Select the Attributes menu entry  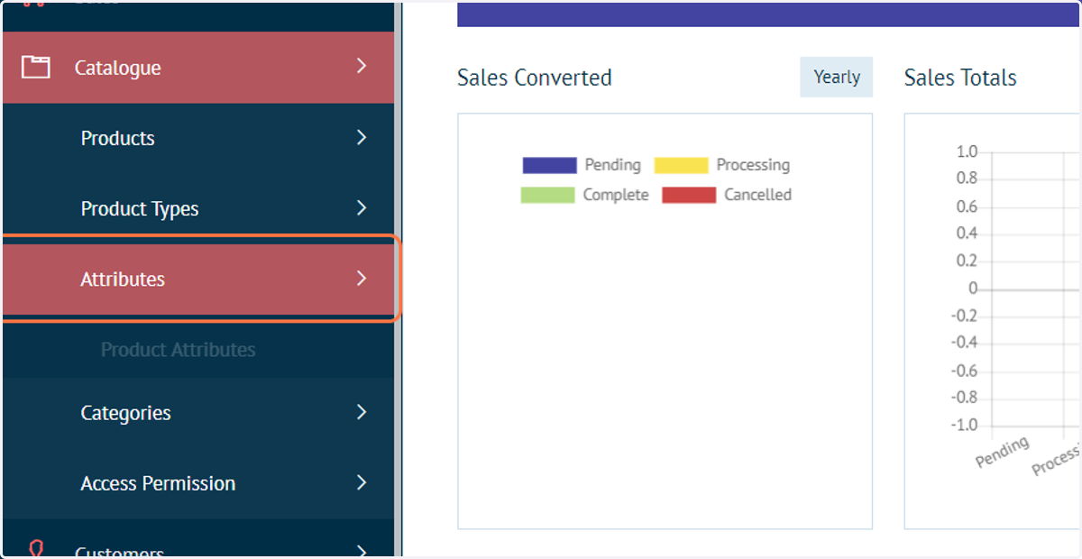[x=198, y=279]
